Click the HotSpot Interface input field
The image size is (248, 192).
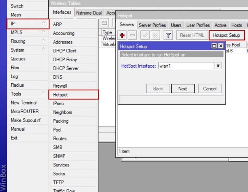[x=186, y=66]
